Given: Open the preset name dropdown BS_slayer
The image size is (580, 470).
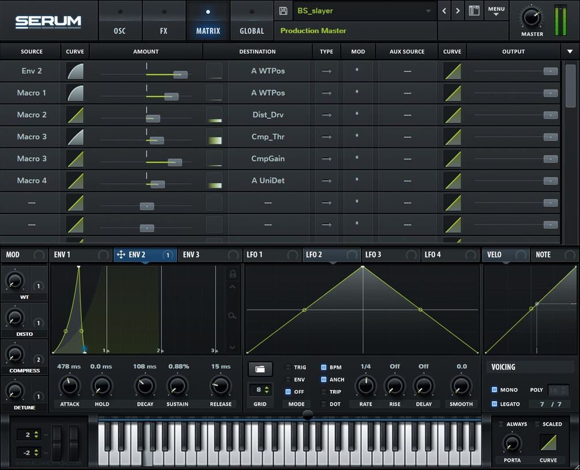Looking at the screenshot, I should (x=364, y=11).
